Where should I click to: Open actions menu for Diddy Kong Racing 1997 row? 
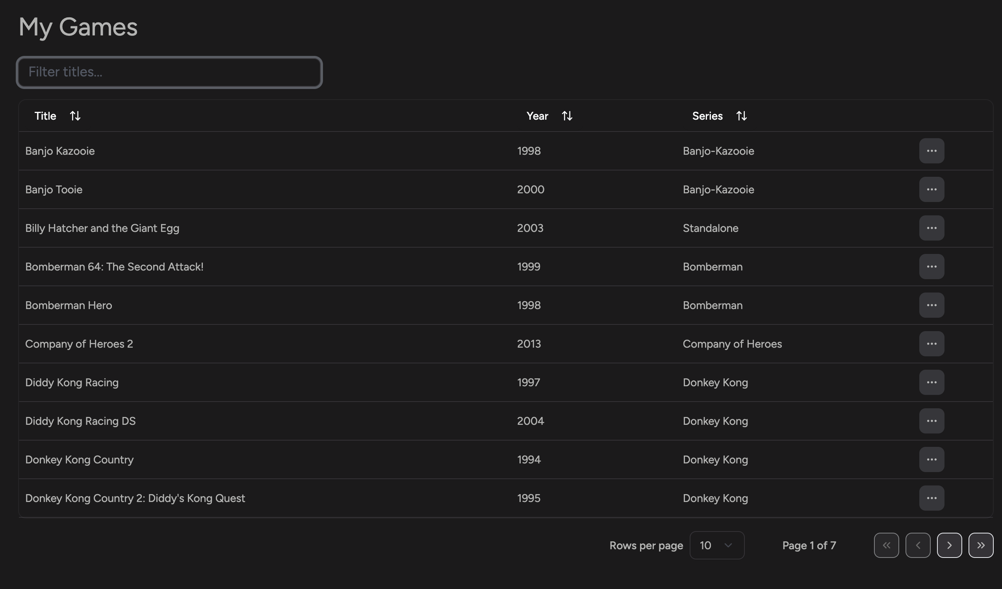click(x=931, y=382)
